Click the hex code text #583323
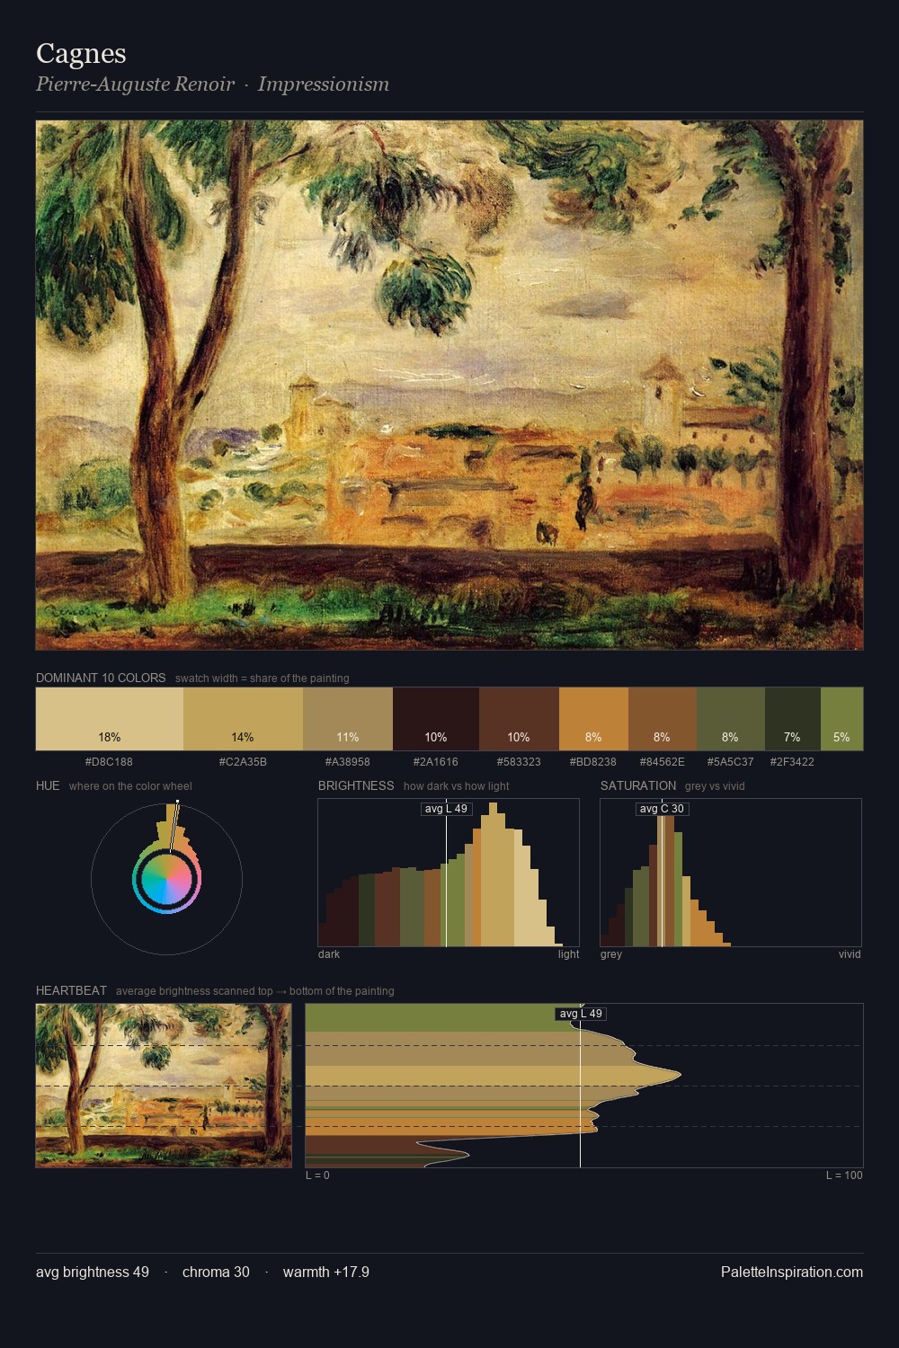 pyautogui.click(x=519, y=761)
